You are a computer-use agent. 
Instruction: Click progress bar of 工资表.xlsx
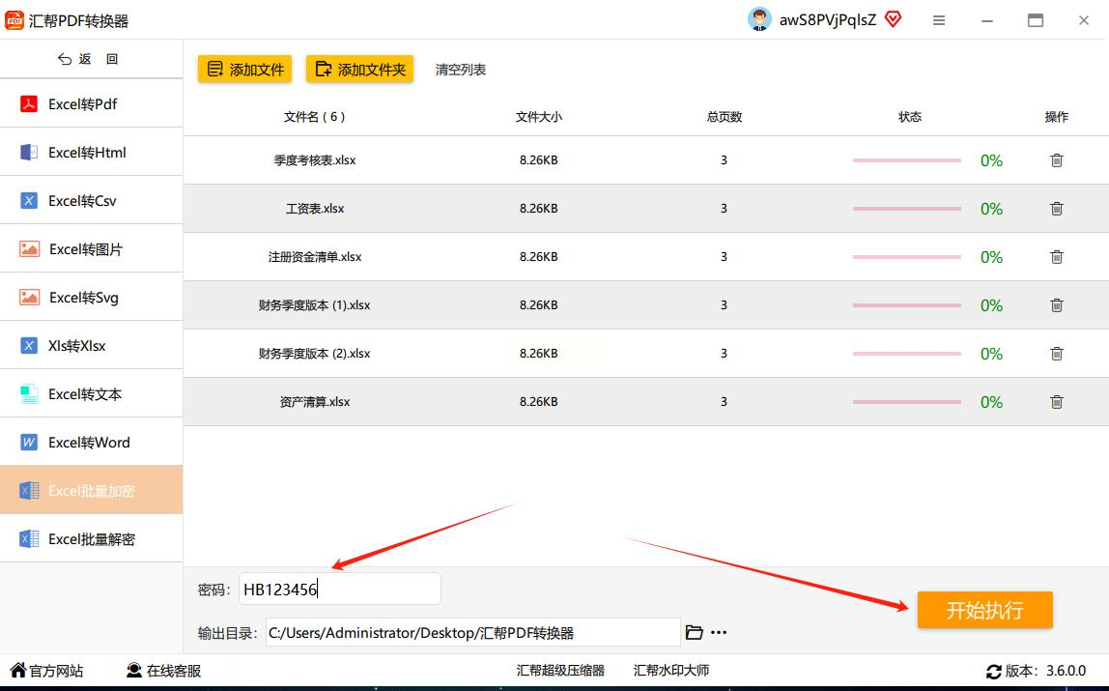[x=907, y=209]
